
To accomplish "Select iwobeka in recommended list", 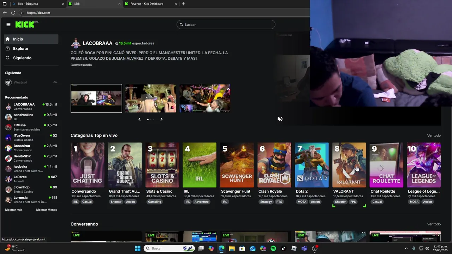I will coord(31,169).
